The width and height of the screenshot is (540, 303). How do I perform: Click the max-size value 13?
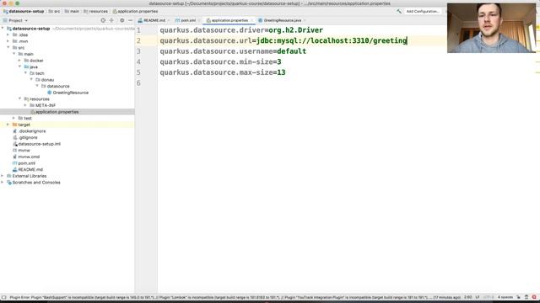tap(281, 72)
